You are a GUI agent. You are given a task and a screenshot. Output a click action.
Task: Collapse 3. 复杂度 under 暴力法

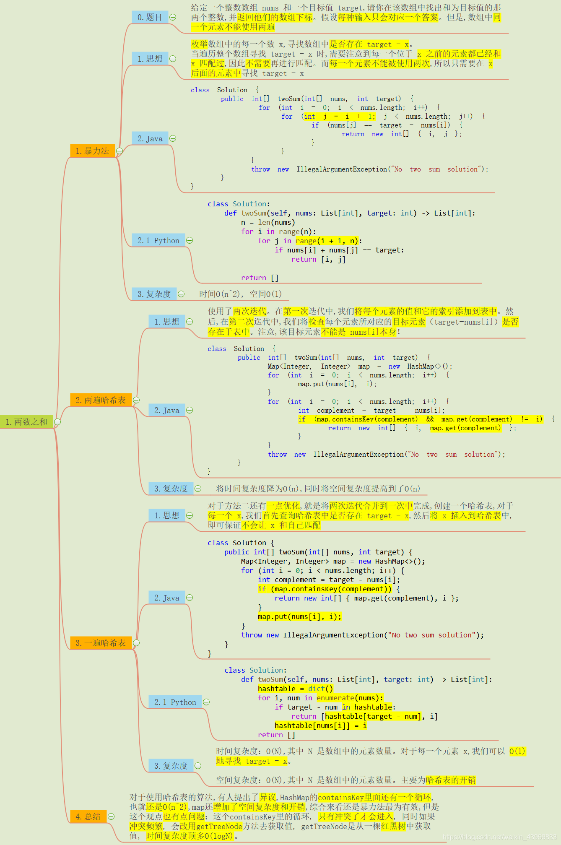pyautogui.click(x=181, y=294)
